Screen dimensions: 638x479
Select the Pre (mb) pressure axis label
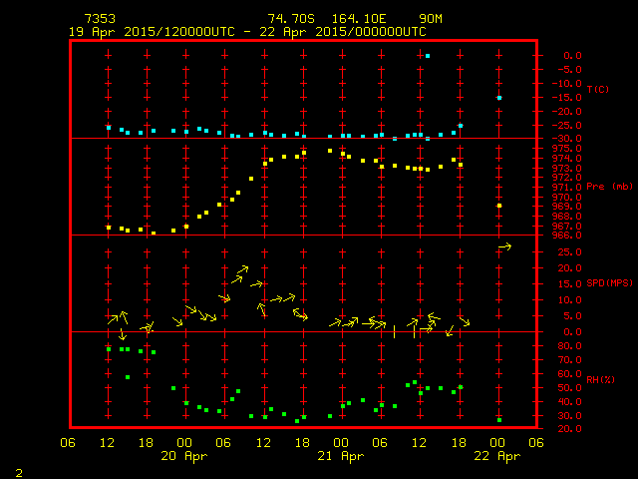[609, 187]
